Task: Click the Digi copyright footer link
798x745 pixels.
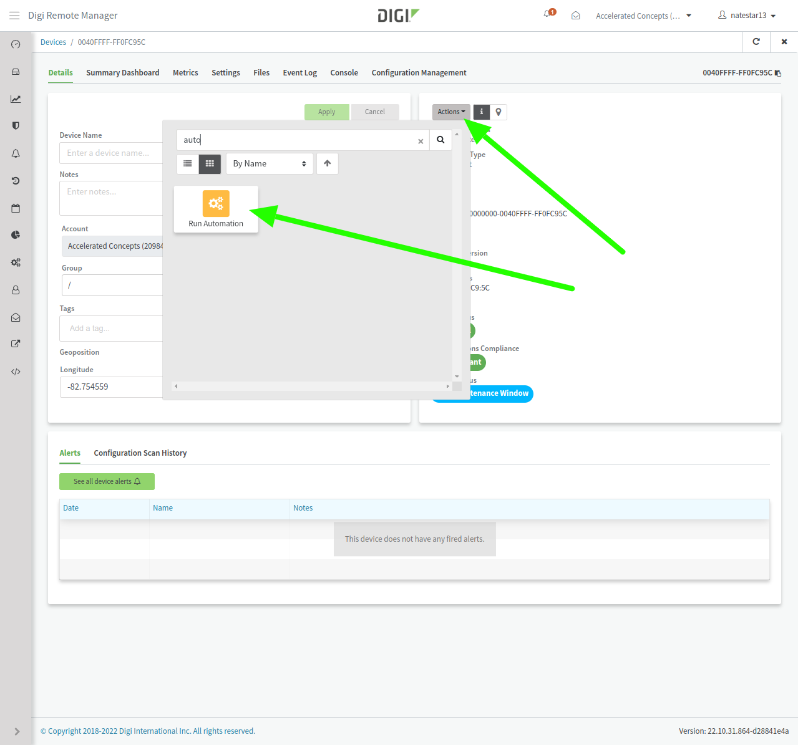Action: tap(148, 731)
